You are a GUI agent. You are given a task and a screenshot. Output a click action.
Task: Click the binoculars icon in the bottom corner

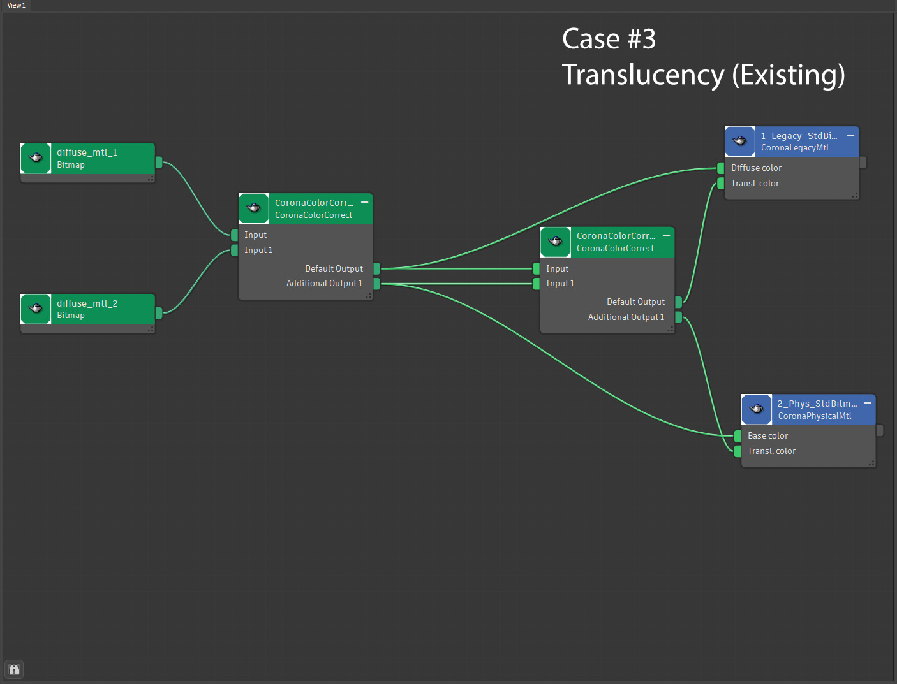(14, 669)
